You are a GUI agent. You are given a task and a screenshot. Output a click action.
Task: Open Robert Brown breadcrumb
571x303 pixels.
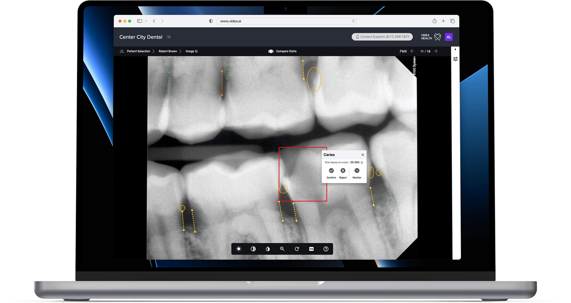(x=167, y=51)
